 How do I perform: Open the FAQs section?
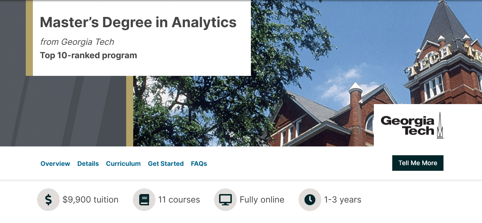[199, 163]
